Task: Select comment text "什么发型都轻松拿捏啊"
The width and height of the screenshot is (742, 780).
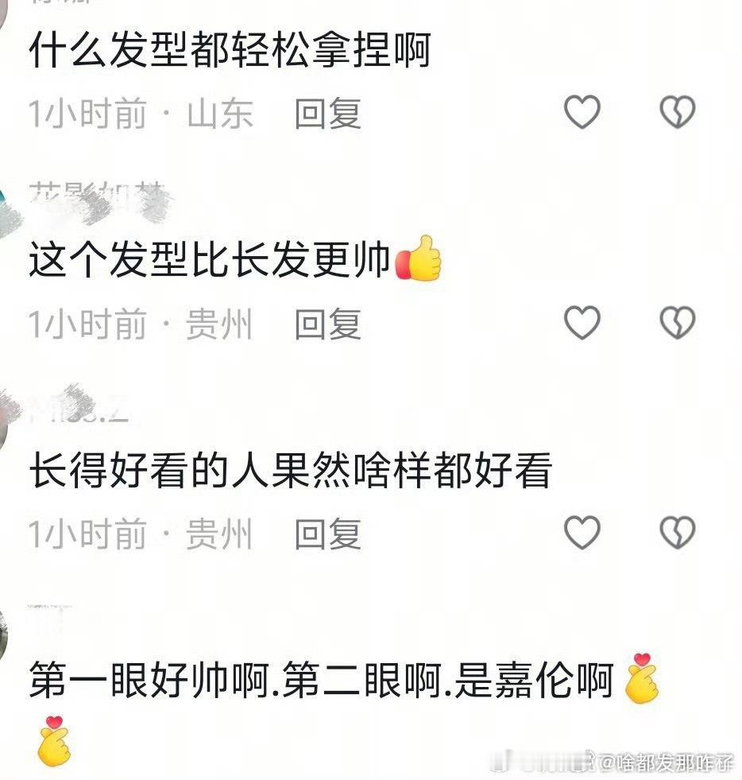Action: click(x=230, y=50)
